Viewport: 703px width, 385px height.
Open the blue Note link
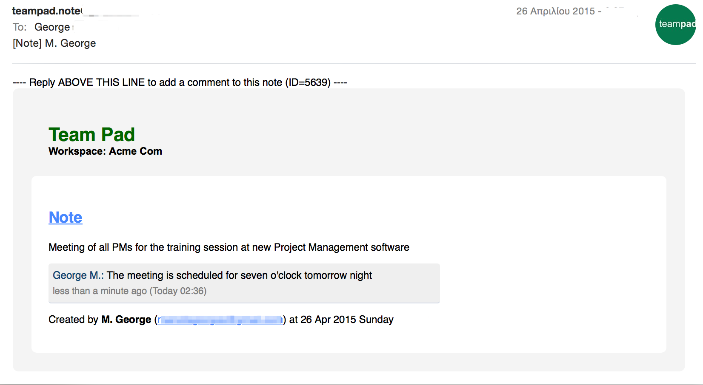click(66, 217)
